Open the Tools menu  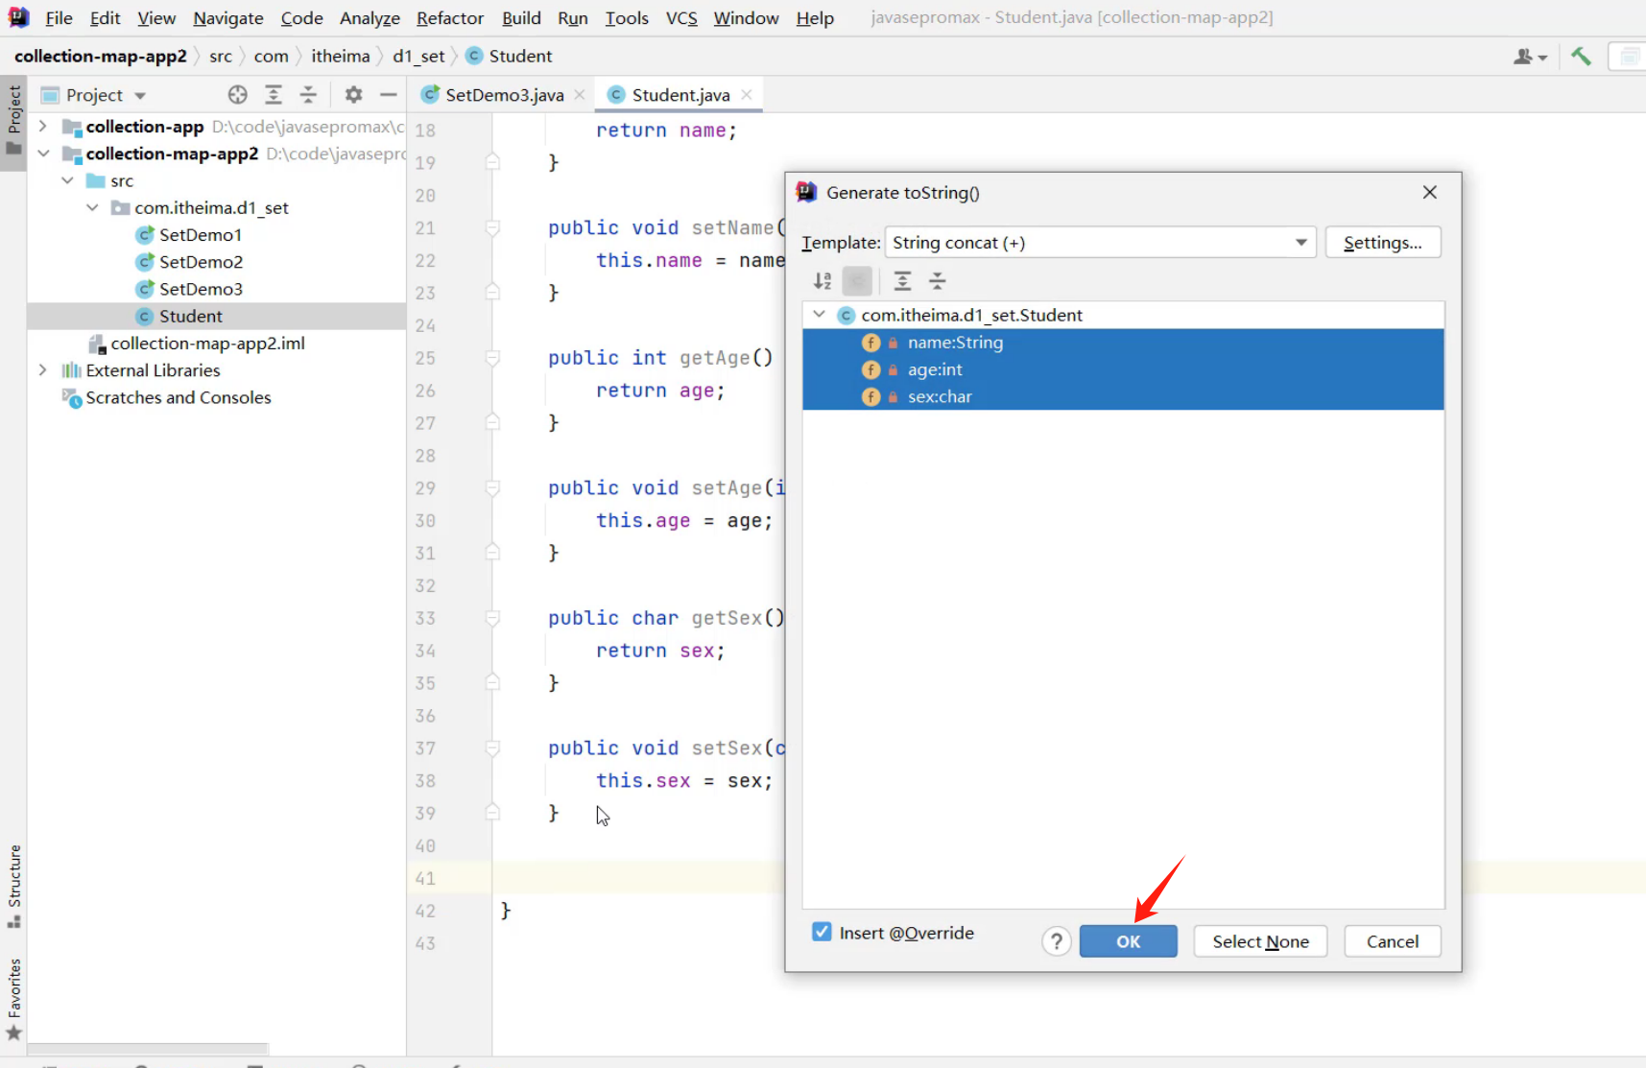coord(627,18)
